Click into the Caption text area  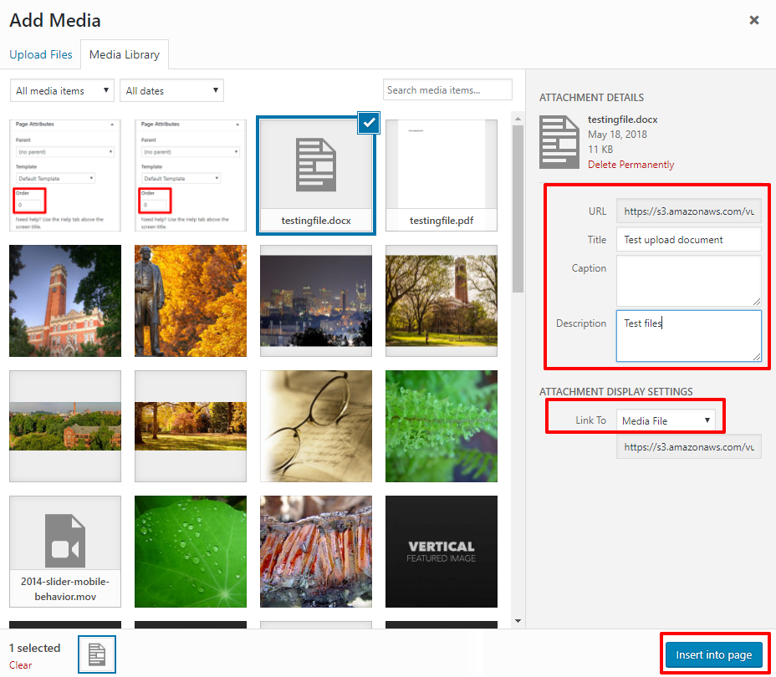click(x=688, y=281)
